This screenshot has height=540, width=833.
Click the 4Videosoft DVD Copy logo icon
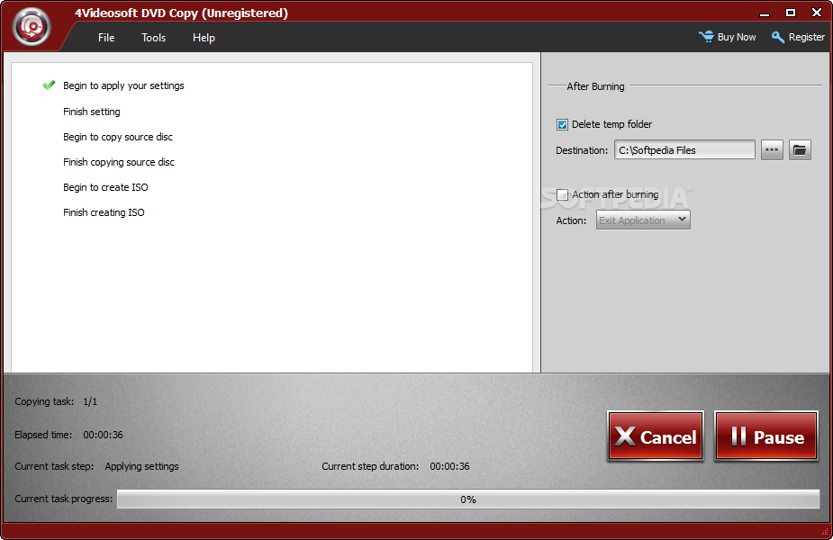(32, 26)
